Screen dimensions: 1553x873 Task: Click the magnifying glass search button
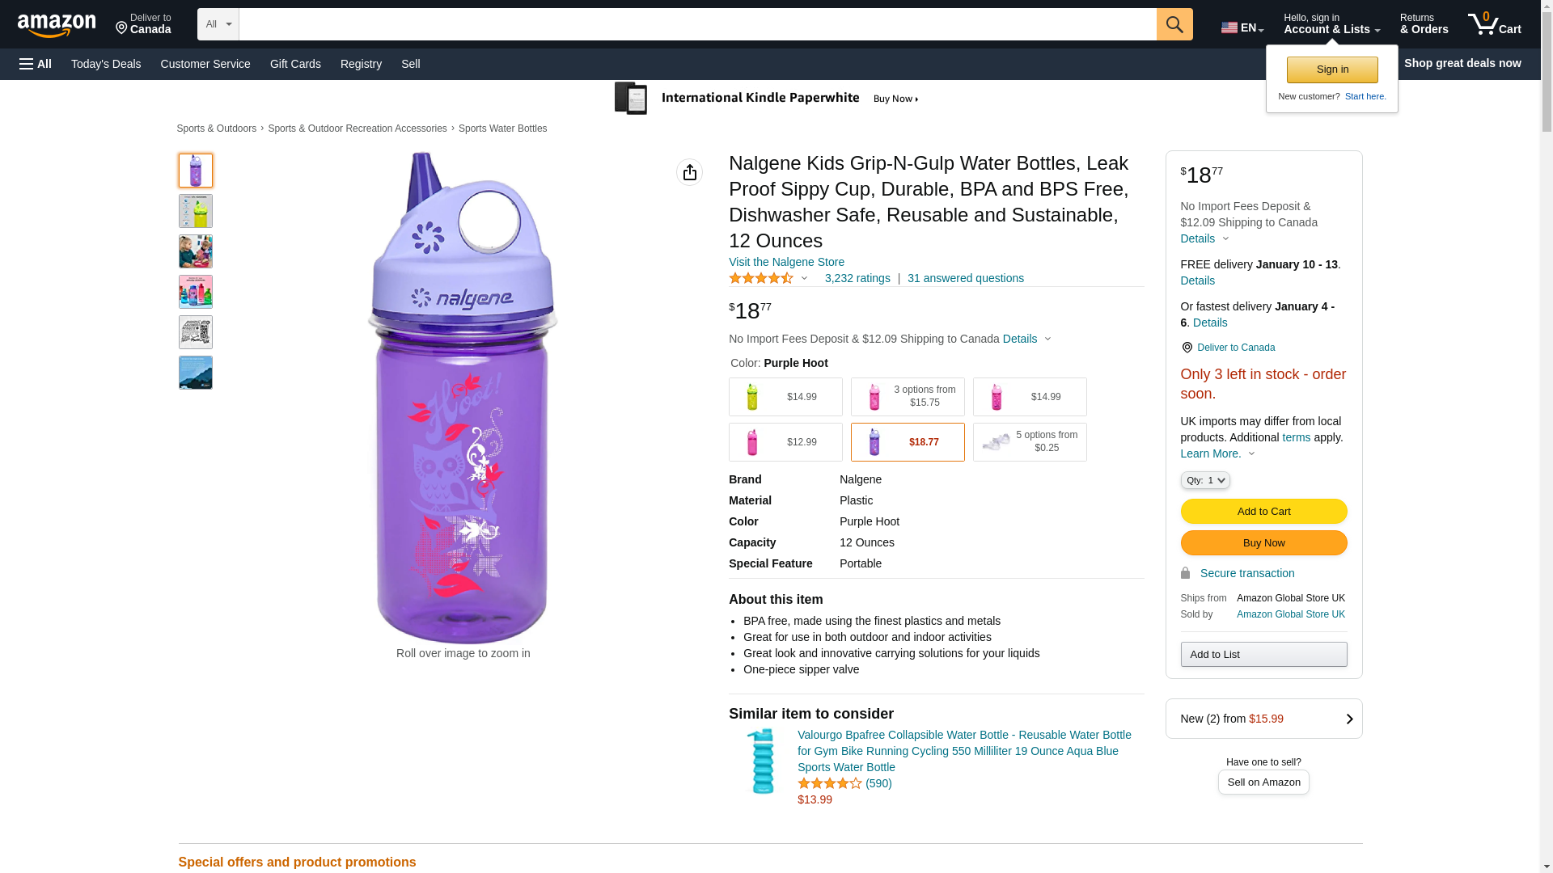point(1174,24)
